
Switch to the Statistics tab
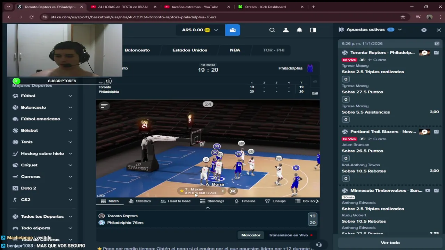click(139, 201)
